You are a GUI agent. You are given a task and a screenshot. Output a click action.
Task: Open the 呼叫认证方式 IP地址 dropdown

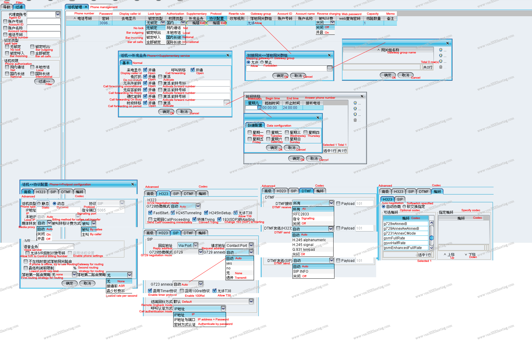point(223,308)
